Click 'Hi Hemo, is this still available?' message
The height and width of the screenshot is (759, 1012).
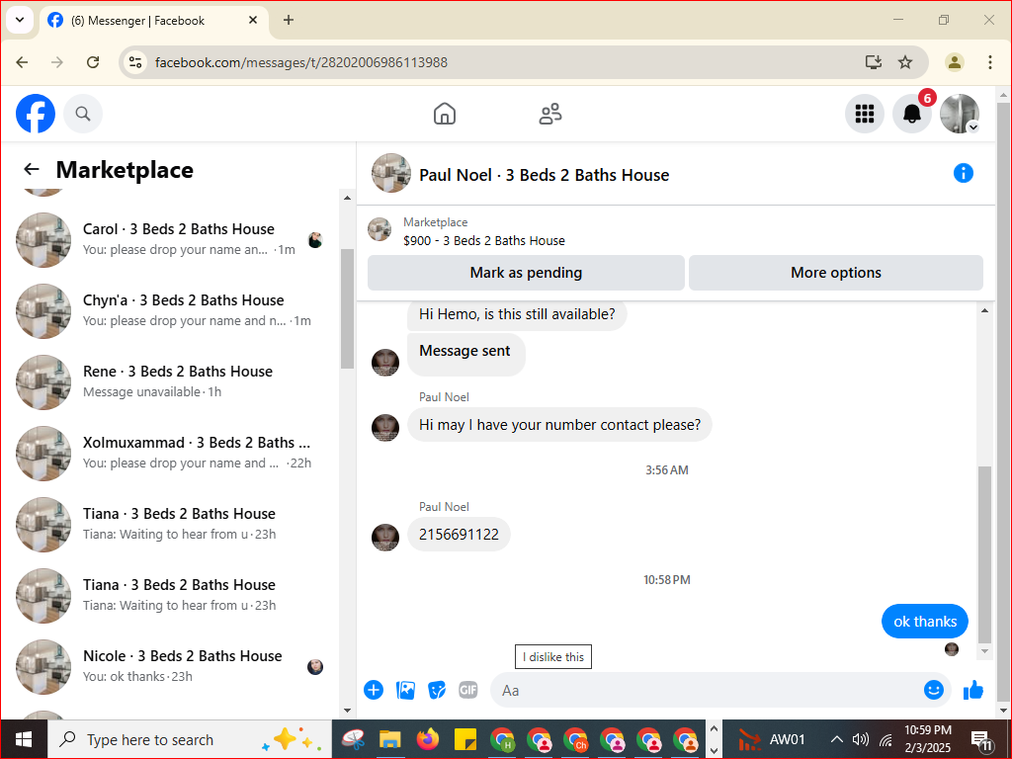pyautogui.click(x=517, y=315)
